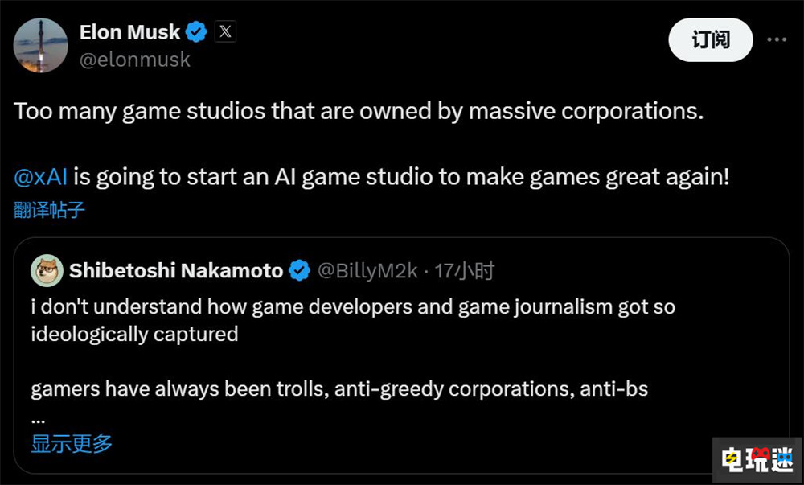Click the blue verified badge beside Elon Musk

[196, 32]
